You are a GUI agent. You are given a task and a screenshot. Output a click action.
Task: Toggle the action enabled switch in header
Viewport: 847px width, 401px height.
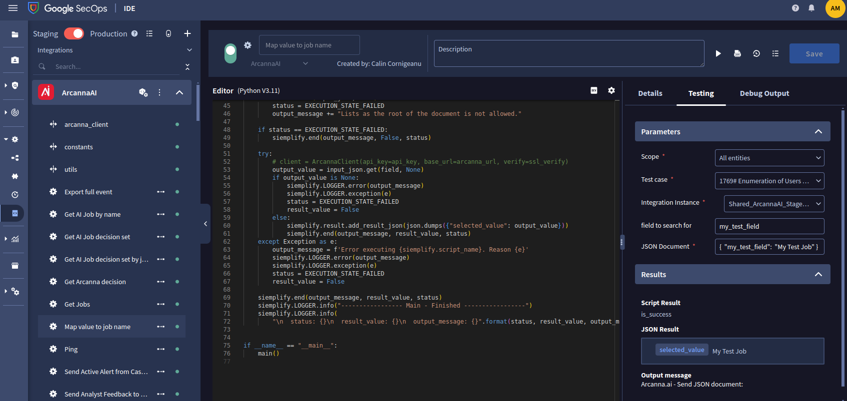pos(230,53)
